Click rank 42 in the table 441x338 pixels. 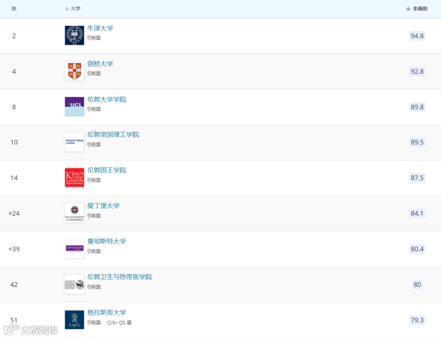tap(14, 285)
